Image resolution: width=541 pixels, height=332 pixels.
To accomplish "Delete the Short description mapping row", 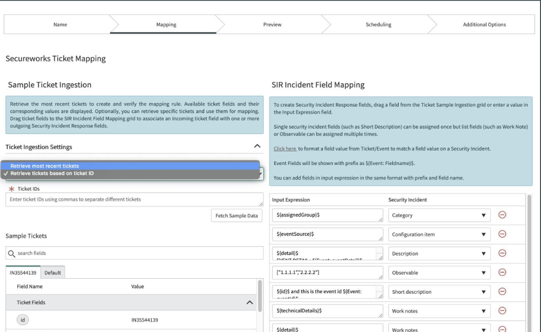I will point(502,292).
